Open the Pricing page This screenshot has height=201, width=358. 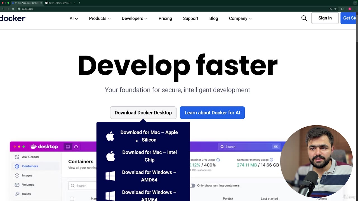[165, 18]
